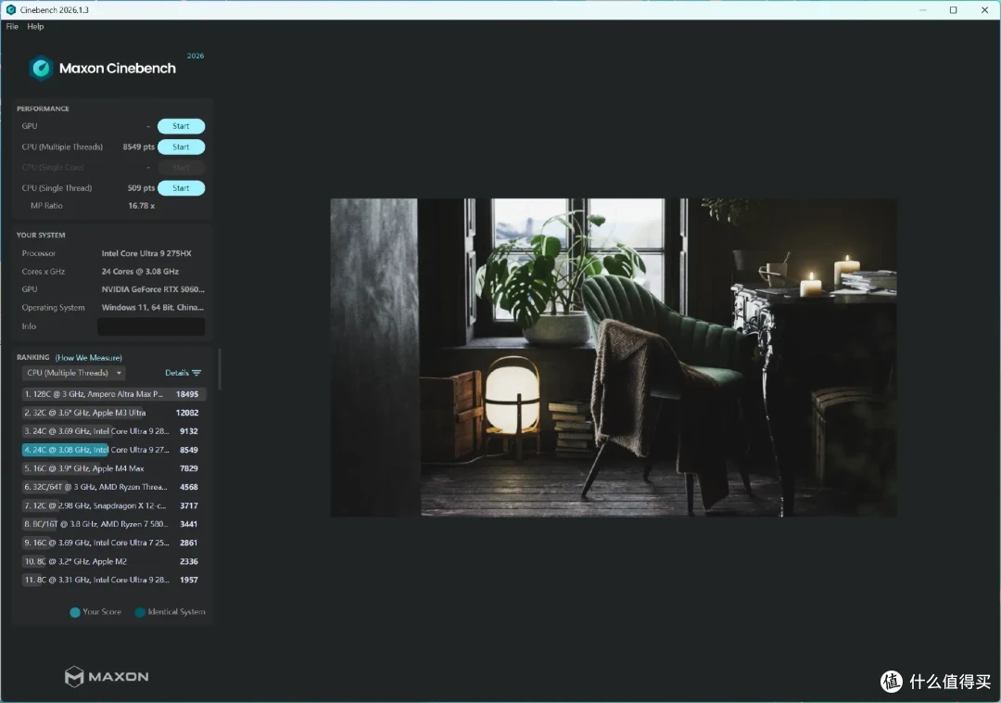This screenshot has height=703, width=1001.
Task: Start the CPU (Multiple Threads) test
Action: 181,147
